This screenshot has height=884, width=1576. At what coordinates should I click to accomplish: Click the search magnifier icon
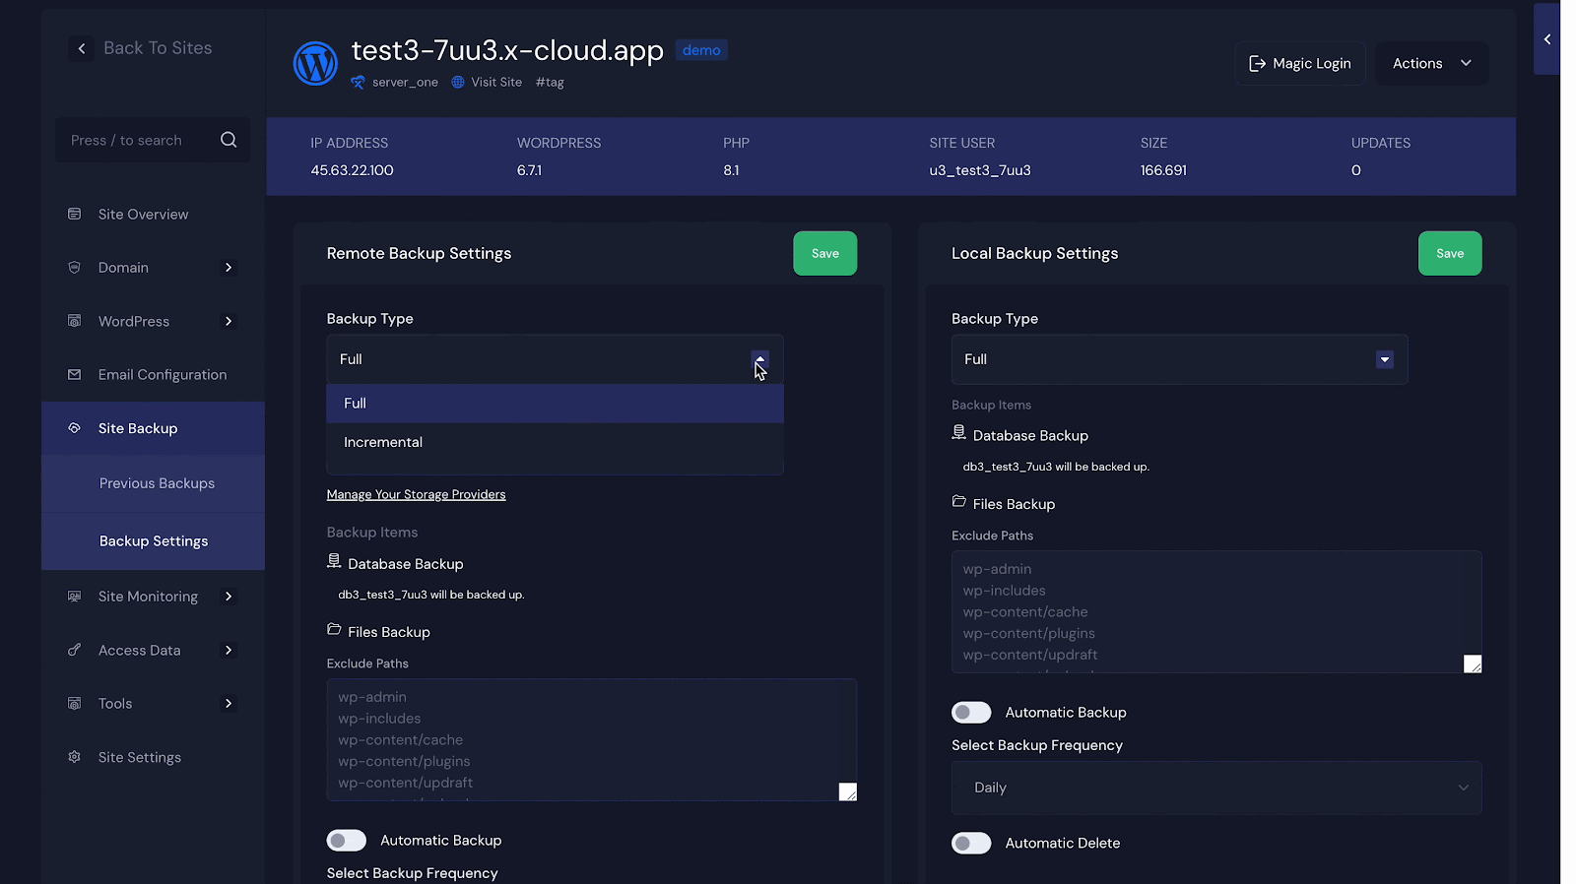pyautogui.click(x=229, y=140)
